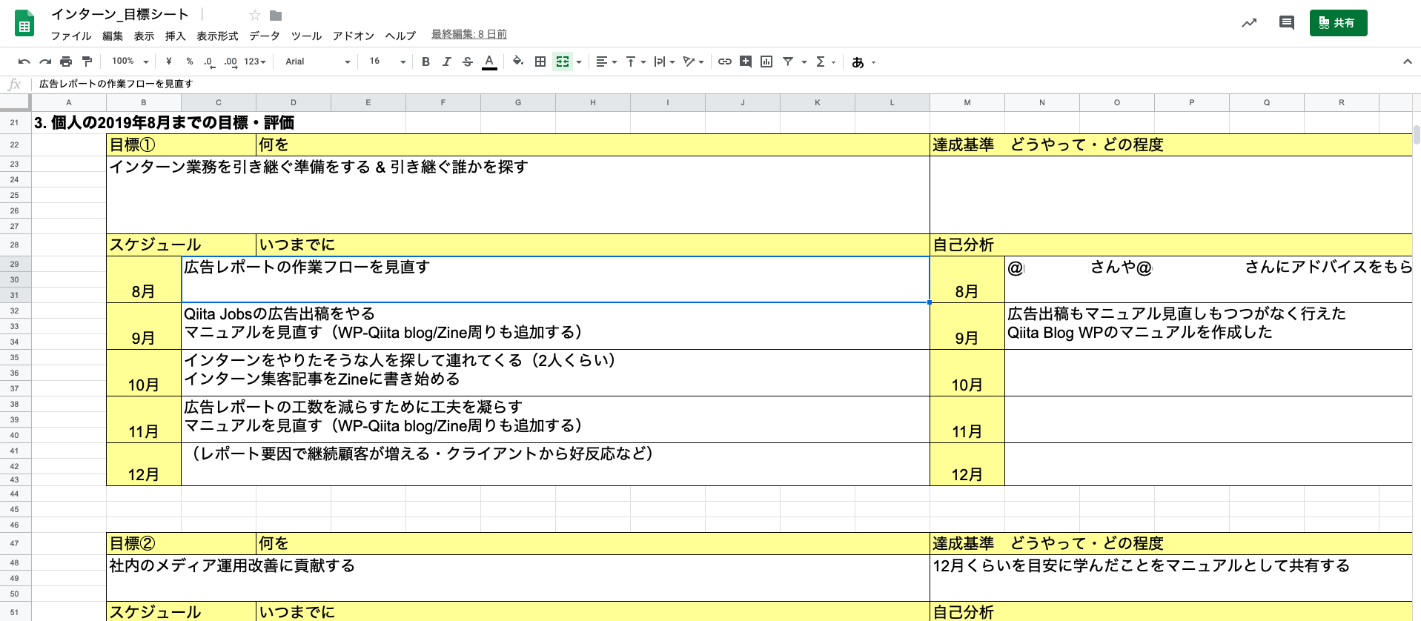This screenshot has height=621, width=1421.
Task: Open the text color picker
Action: [x=489, y=62]
